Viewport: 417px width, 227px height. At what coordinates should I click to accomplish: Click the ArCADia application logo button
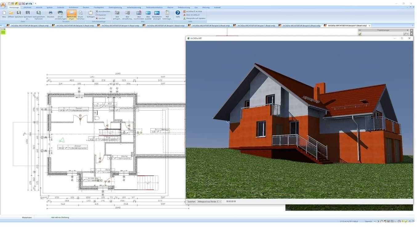3,5
